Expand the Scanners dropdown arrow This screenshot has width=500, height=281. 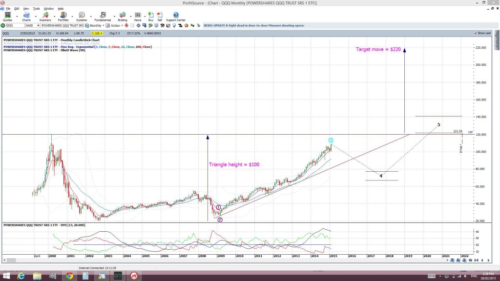pyautogui.click(x=54, y=16)
